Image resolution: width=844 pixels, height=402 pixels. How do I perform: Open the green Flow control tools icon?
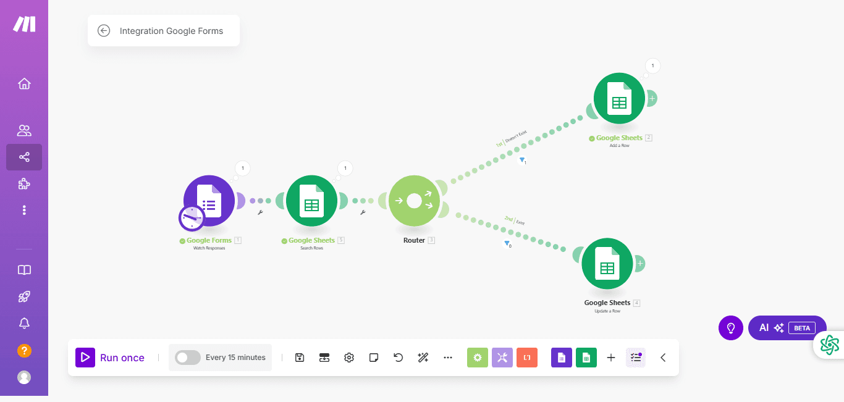pos(478,358)
